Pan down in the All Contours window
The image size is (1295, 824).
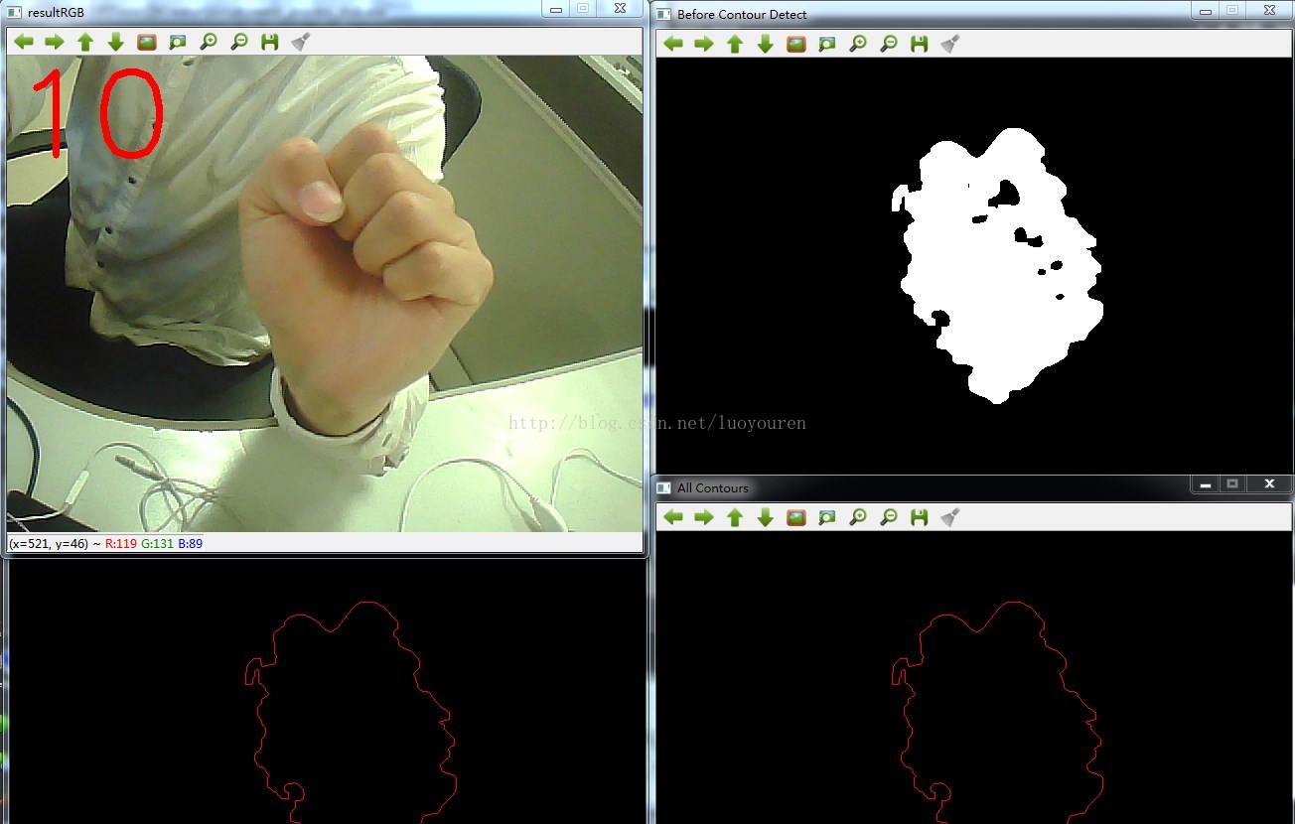(765, 517)
